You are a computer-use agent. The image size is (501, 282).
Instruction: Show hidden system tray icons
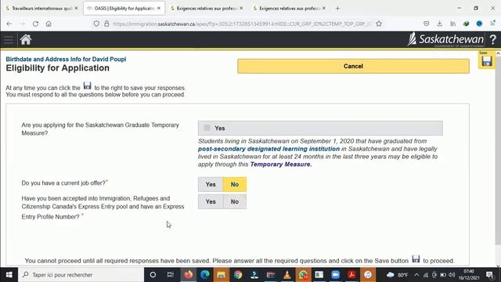click(x=416, y=275)
